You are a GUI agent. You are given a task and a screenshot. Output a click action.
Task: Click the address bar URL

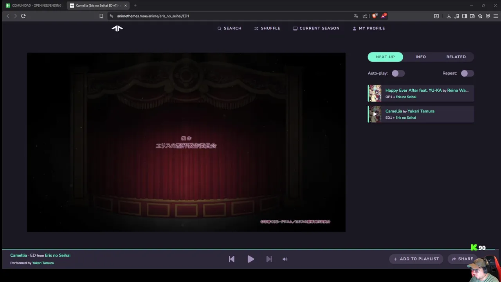153,16
